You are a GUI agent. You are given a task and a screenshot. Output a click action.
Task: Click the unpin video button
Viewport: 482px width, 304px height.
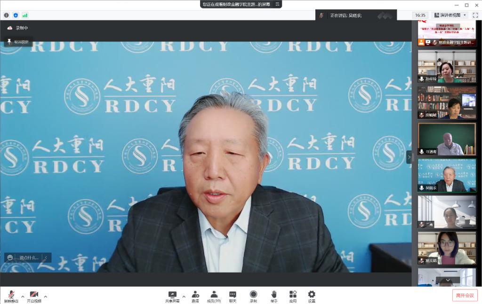pyautogui.click(x=18, y=42)
